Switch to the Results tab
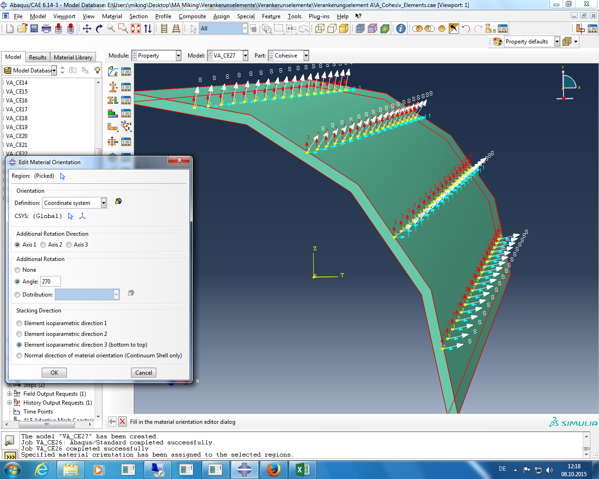Image resolution: width=599 pixels, height=479 pixels. (x=37, y=58)
